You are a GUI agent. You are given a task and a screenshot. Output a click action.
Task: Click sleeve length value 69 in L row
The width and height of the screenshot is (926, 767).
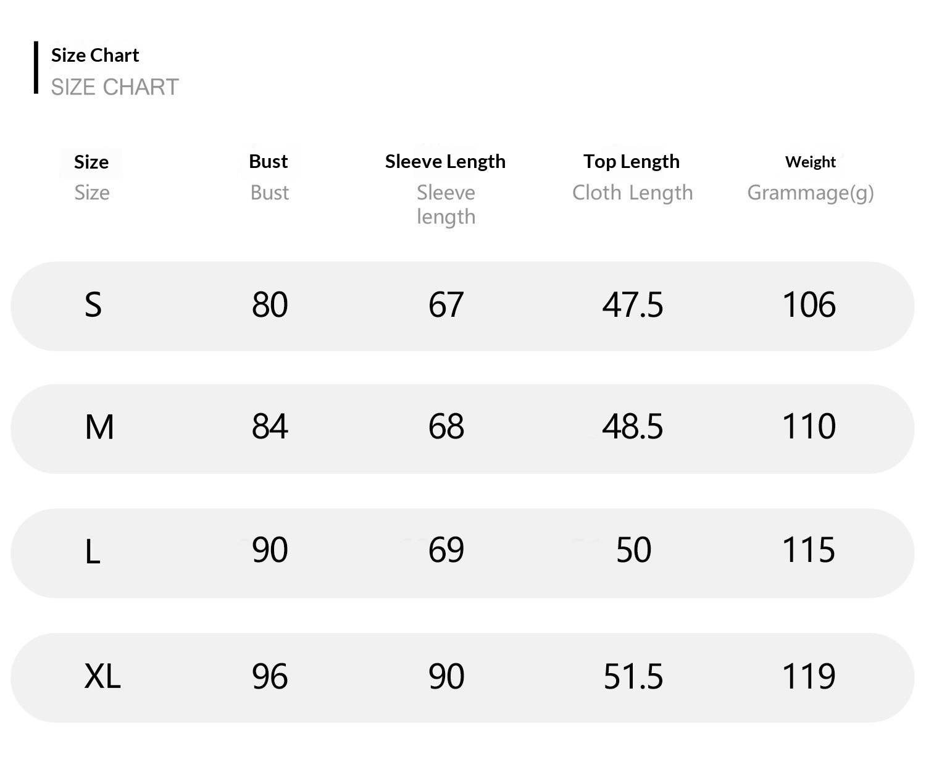446,550
